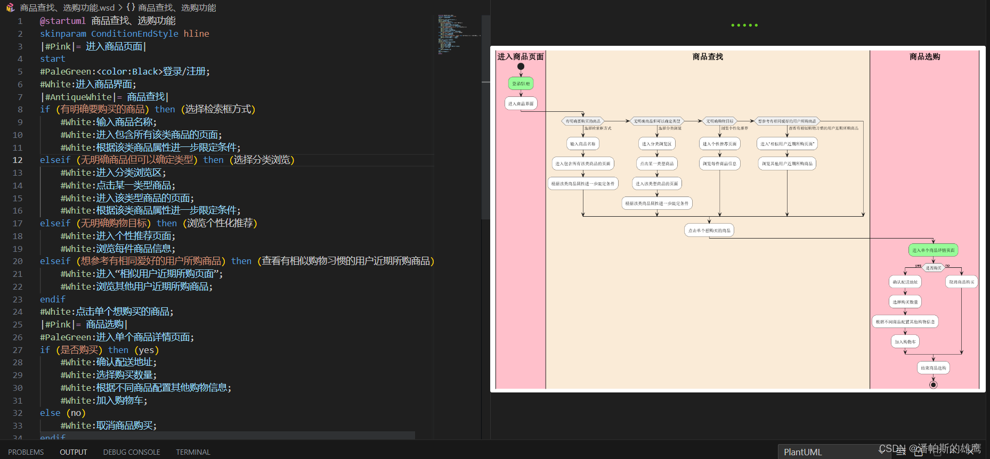Click the @startuml line in the editor
The image size is (990, 459).
[108, 21]
